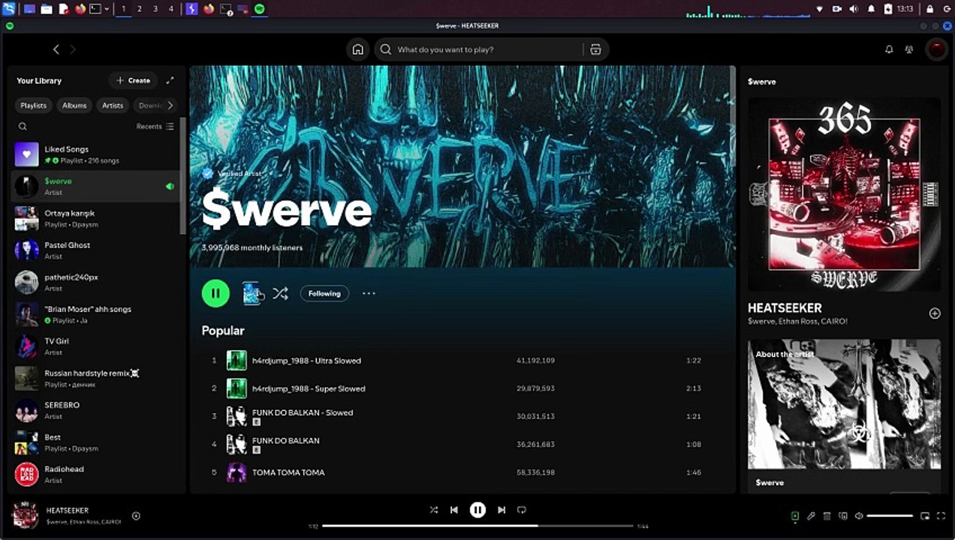The image size is (955, 540).
Task: Open About the artist card
Action: (844, 415)
